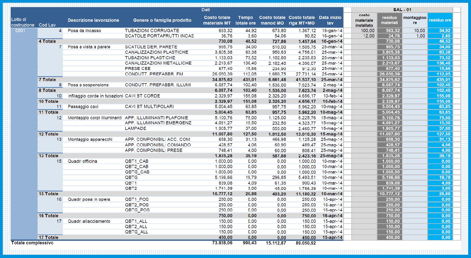The image size is (471, 258).
Task: Select the 'Descrizione lavorazione' column header
Action: point(93,20)
